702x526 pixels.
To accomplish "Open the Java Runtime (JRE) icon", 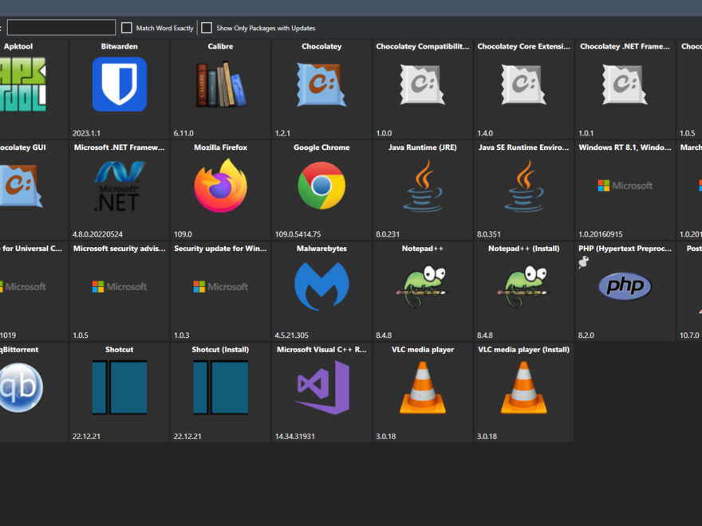I will click(x=423, y=186).
